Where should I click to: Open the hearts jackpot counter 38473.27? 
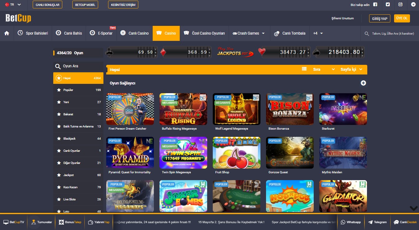coord(284,52)
